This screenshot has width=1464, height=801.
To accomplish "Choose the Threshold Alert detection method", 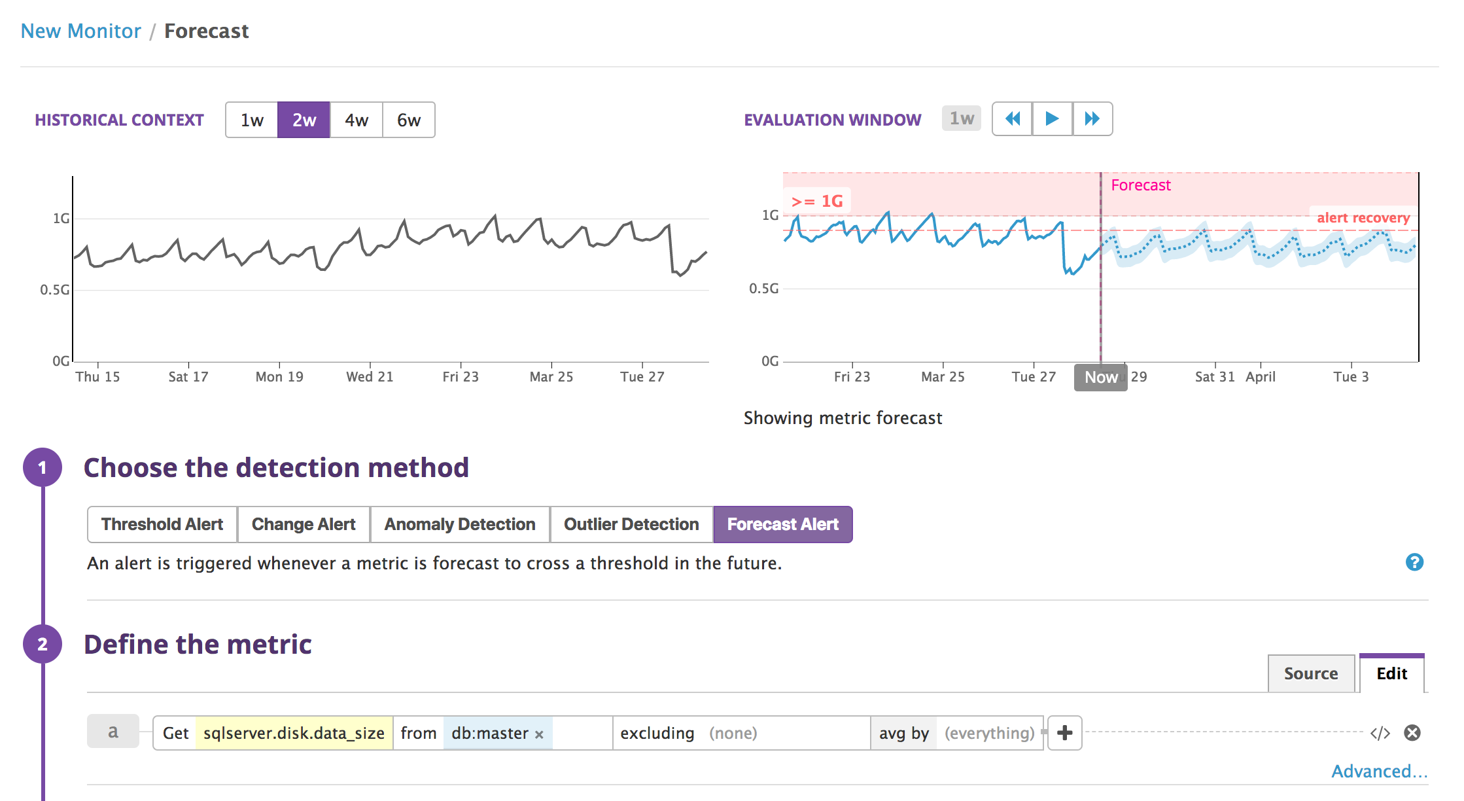I will click(162, 524).
